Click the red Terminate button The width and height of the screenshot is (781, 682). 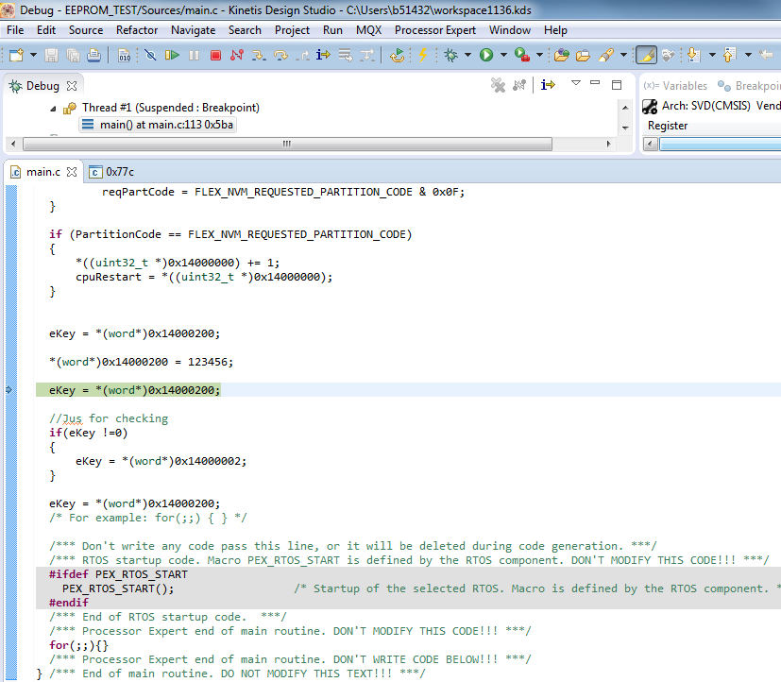click(215, 55)
